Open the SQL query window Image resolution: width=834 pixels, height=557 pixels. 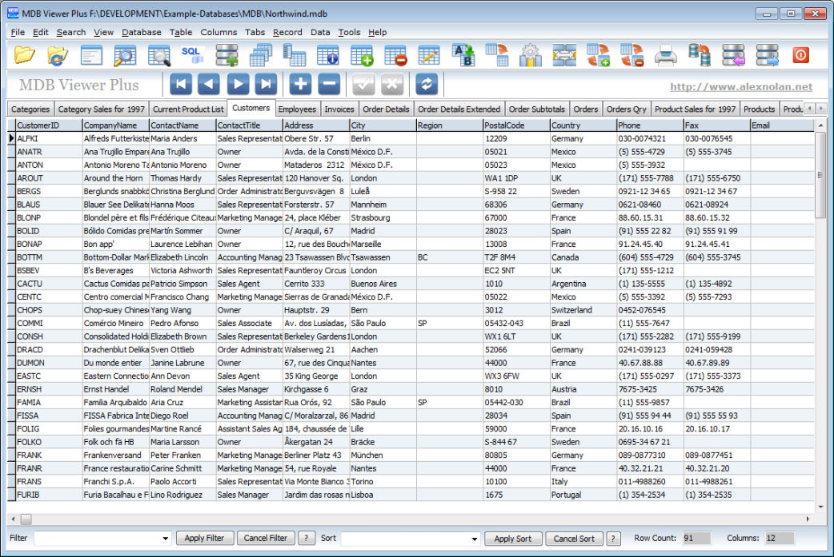[x=190, y=54]
